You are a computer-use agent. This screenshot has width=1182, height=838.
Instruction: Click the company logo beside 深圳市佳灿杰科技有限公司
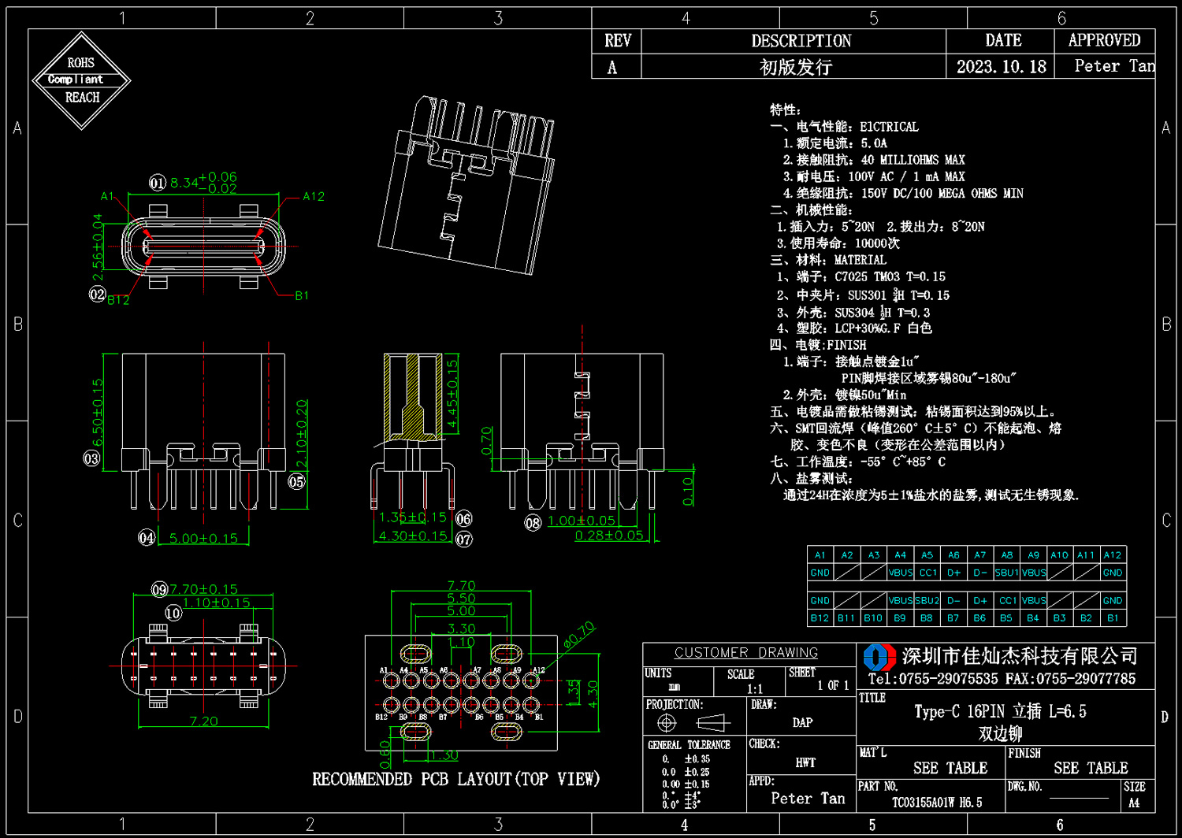[879, 656]
